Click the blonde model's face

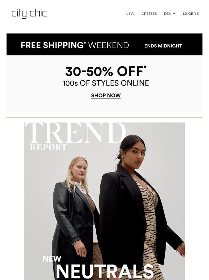coord(80,171)
